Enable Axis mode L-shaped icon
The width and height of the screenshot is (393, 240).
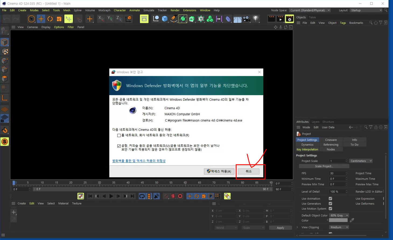click(5, 98)
